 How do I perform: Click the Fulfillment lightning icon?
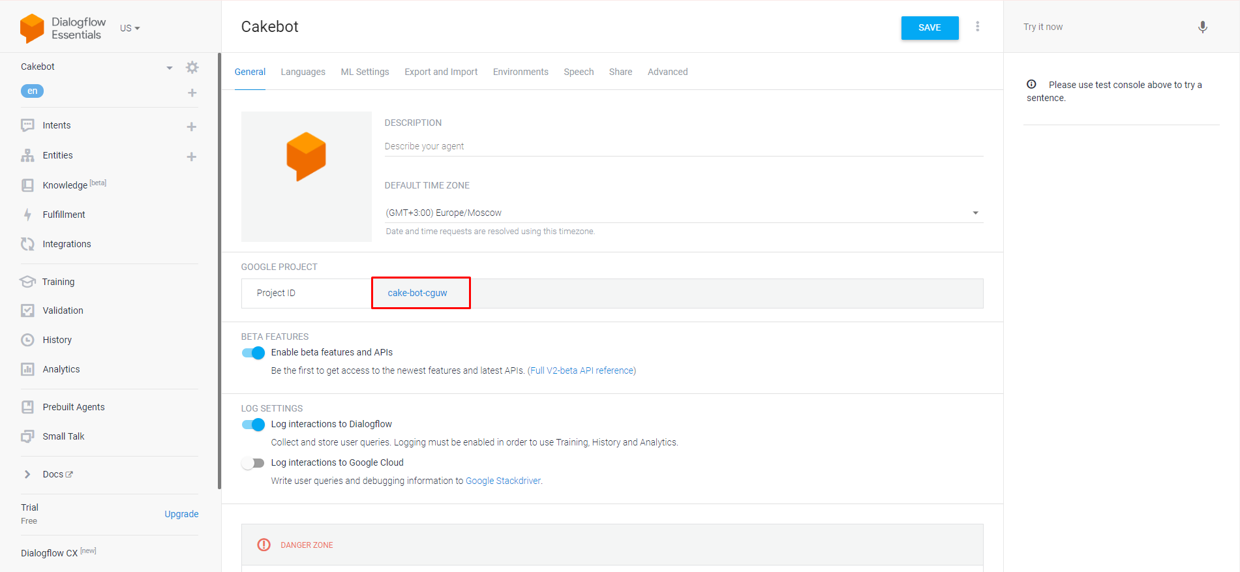pos(27,215)
